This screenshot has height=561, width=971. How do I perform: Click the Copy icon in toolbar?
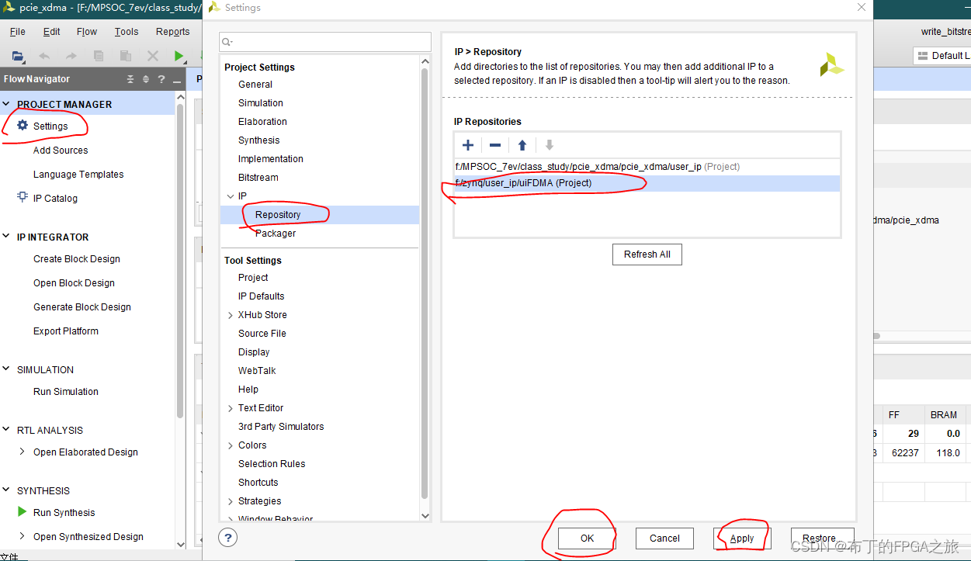[x=99, y=56]
